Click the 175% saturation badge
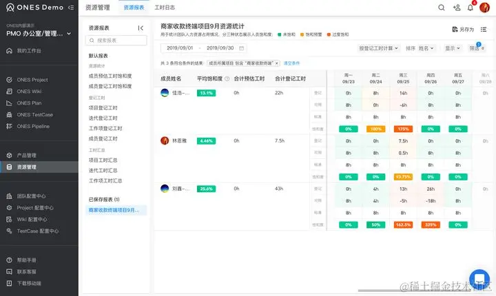The width and height of the screenshot is (496, 296). pyautogui.click(x=403, y=129)
